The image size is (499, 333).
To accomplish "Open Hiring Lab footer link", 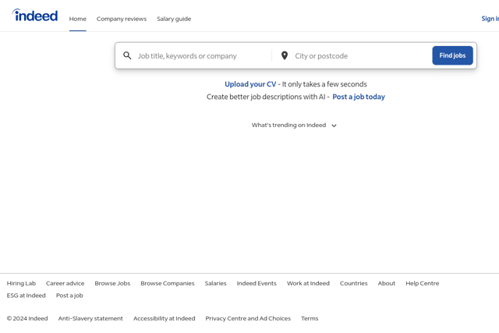I will tap(21, 283).
